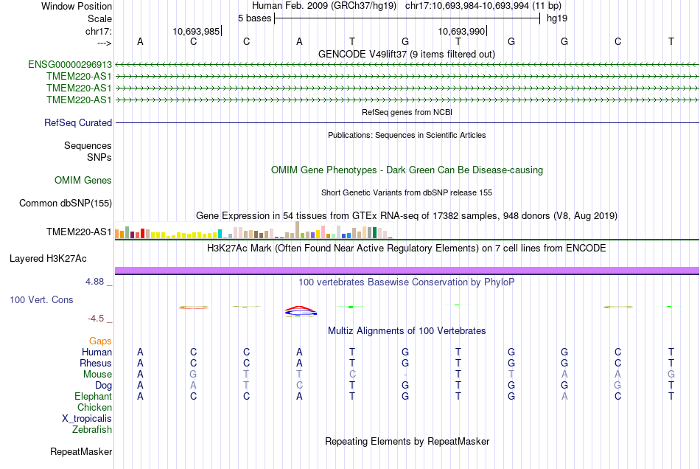Select the Elephant species row label
Image resolution: width=700 pixels, height=469 pixels.
coord(93,397)
